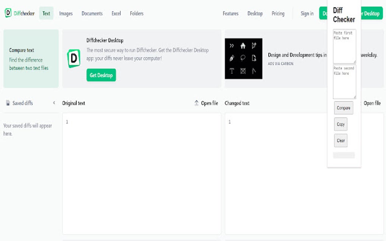Click the Paste first file here field
This screenshot has height=241, width=386.
(x=344, y=45)
